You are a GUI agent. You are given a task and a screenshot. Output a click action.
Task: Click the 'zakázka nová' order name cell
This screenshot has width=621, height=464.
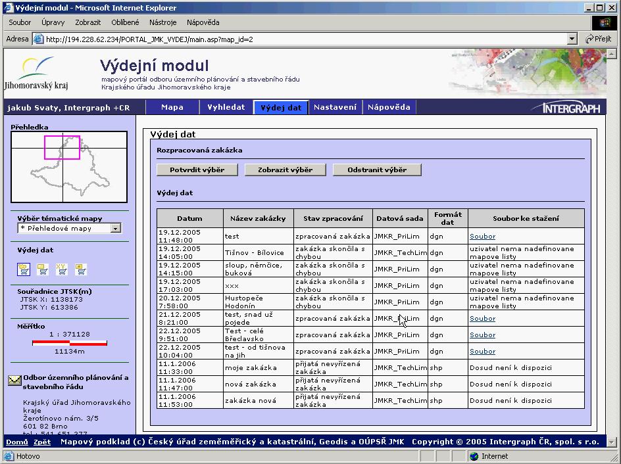click(259, 400)
